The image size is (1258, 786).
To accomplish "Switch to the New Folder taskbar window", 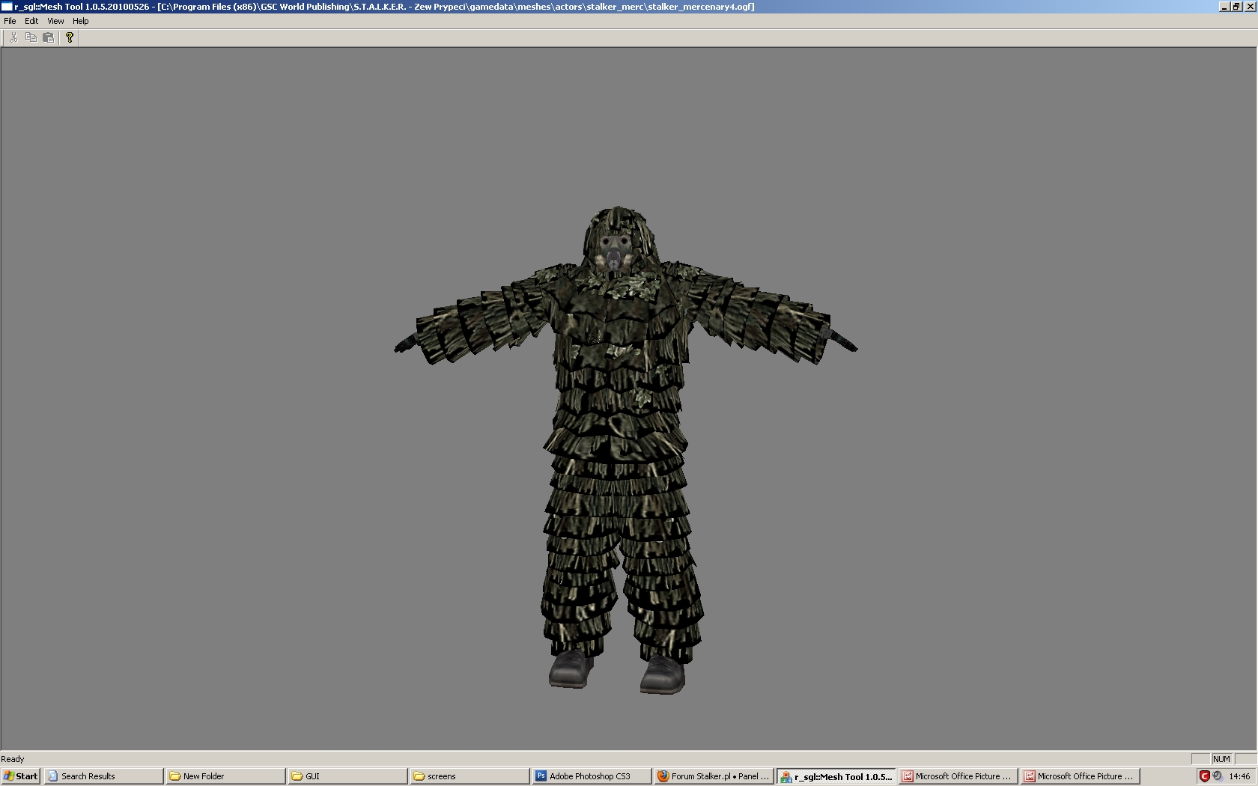I will click(225, 776).
